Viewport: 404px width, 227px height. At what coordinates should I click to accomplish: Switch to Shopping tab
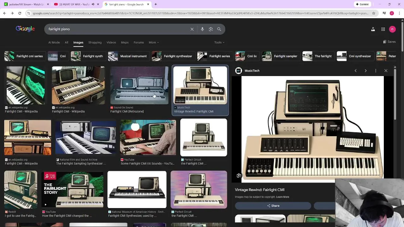95,42
